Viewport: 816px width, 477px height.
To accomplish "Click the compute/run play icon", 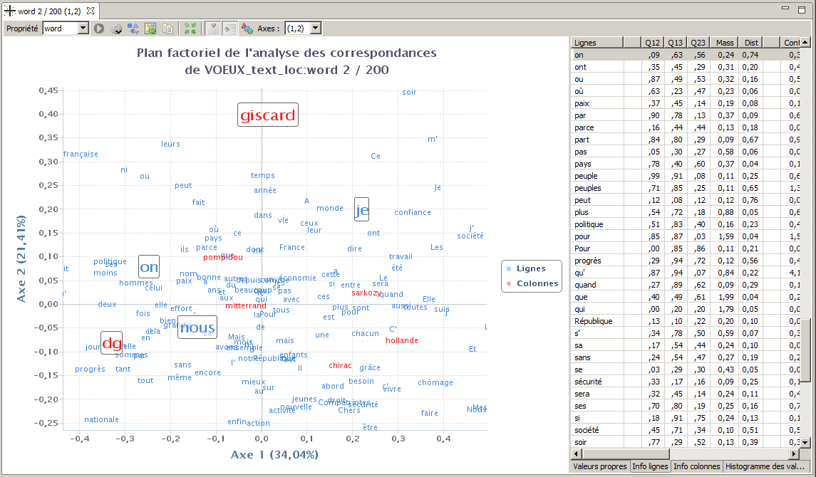I will point(99,28).
